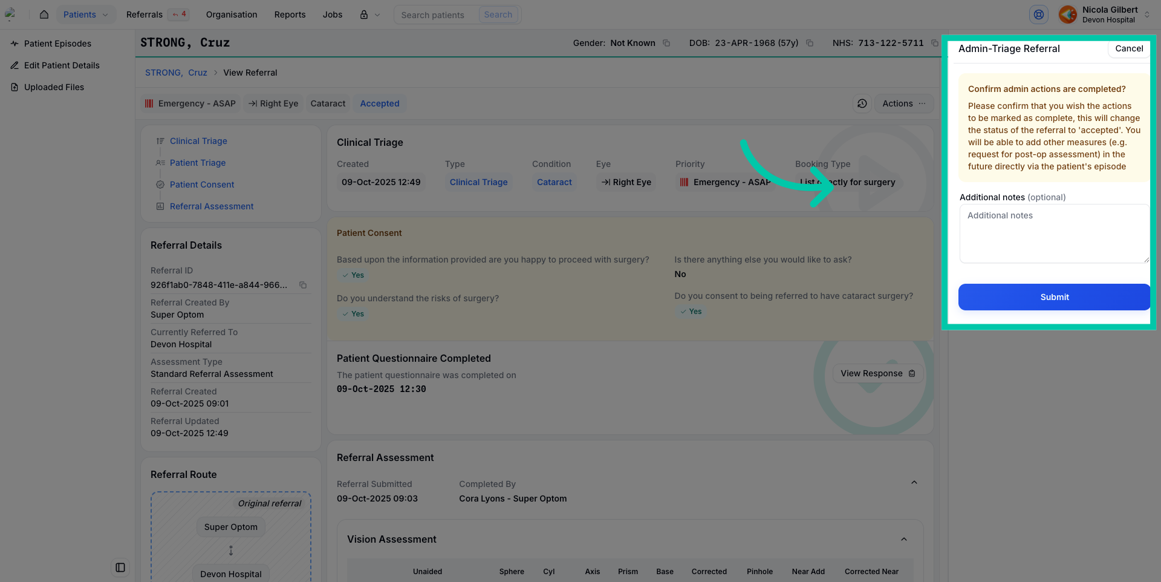Click the Home icon in top navigation
This screenshot has width=1161, height=582.
(44, 15)
